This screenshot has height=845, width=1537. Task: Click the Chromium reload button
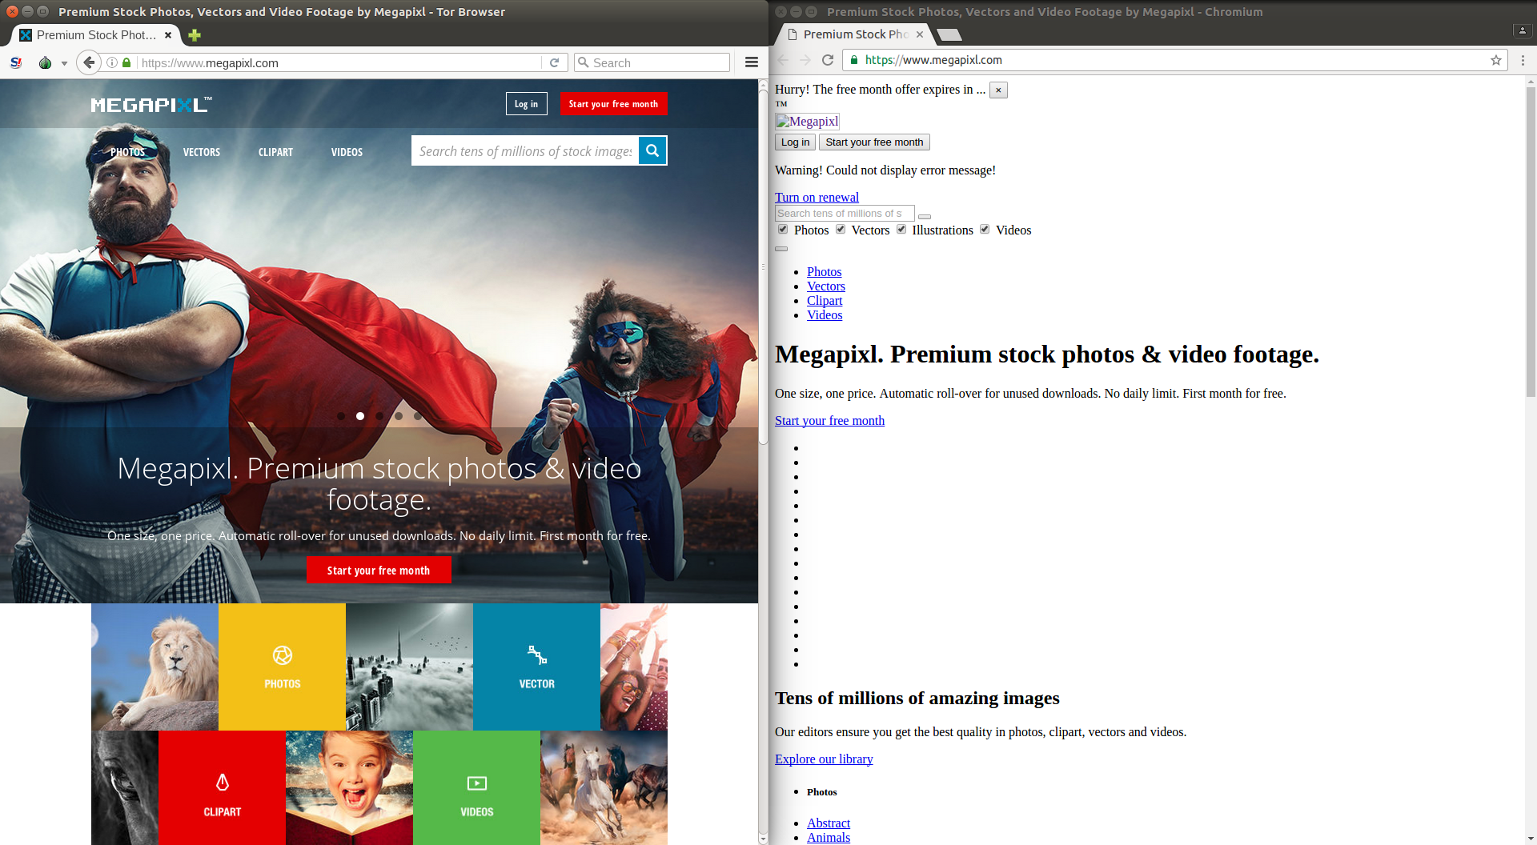(x=828, y=60)
